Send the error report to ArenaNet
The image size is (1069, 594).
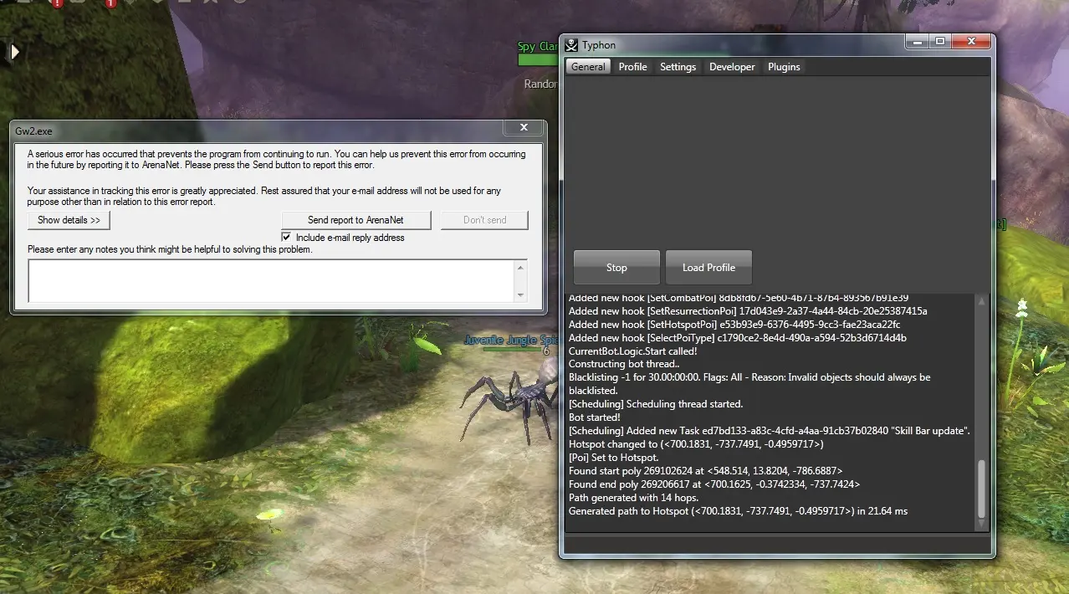tap(355, 220)
